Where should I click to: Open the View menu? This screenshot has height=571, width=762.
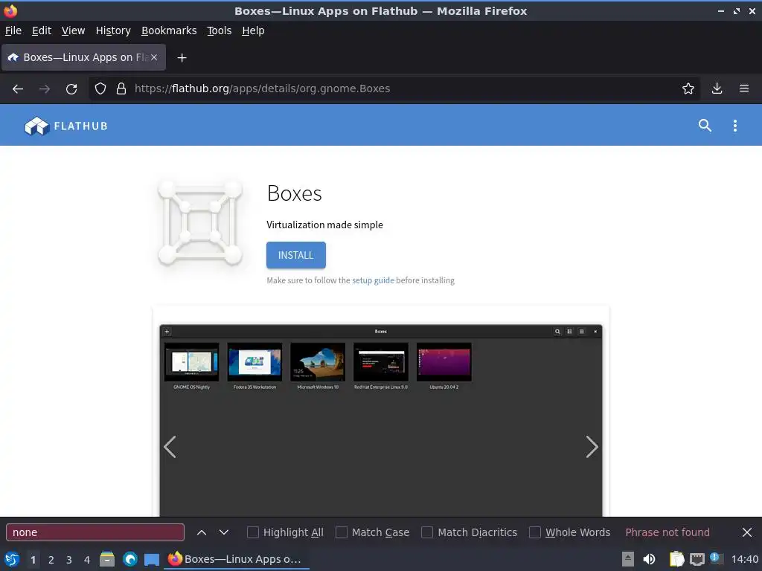74,30
